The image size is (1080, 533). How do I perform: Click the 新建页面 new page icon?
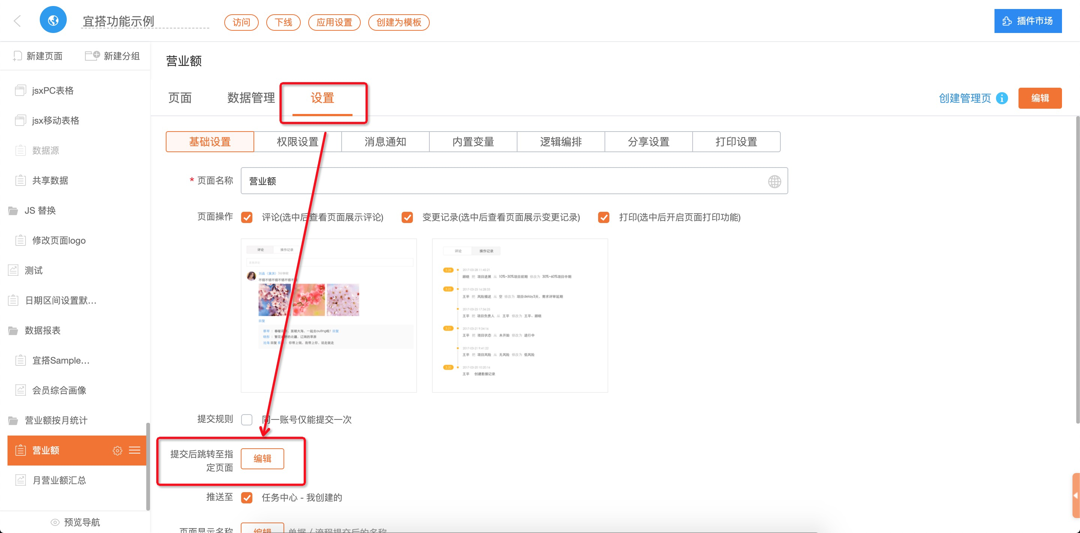17,56
